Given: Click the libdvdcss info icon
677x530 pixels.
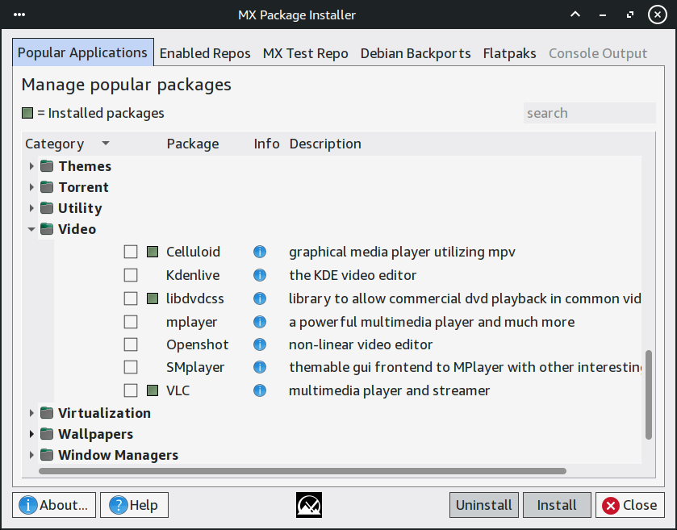Looking at the screenshot, I should point(260,298).
